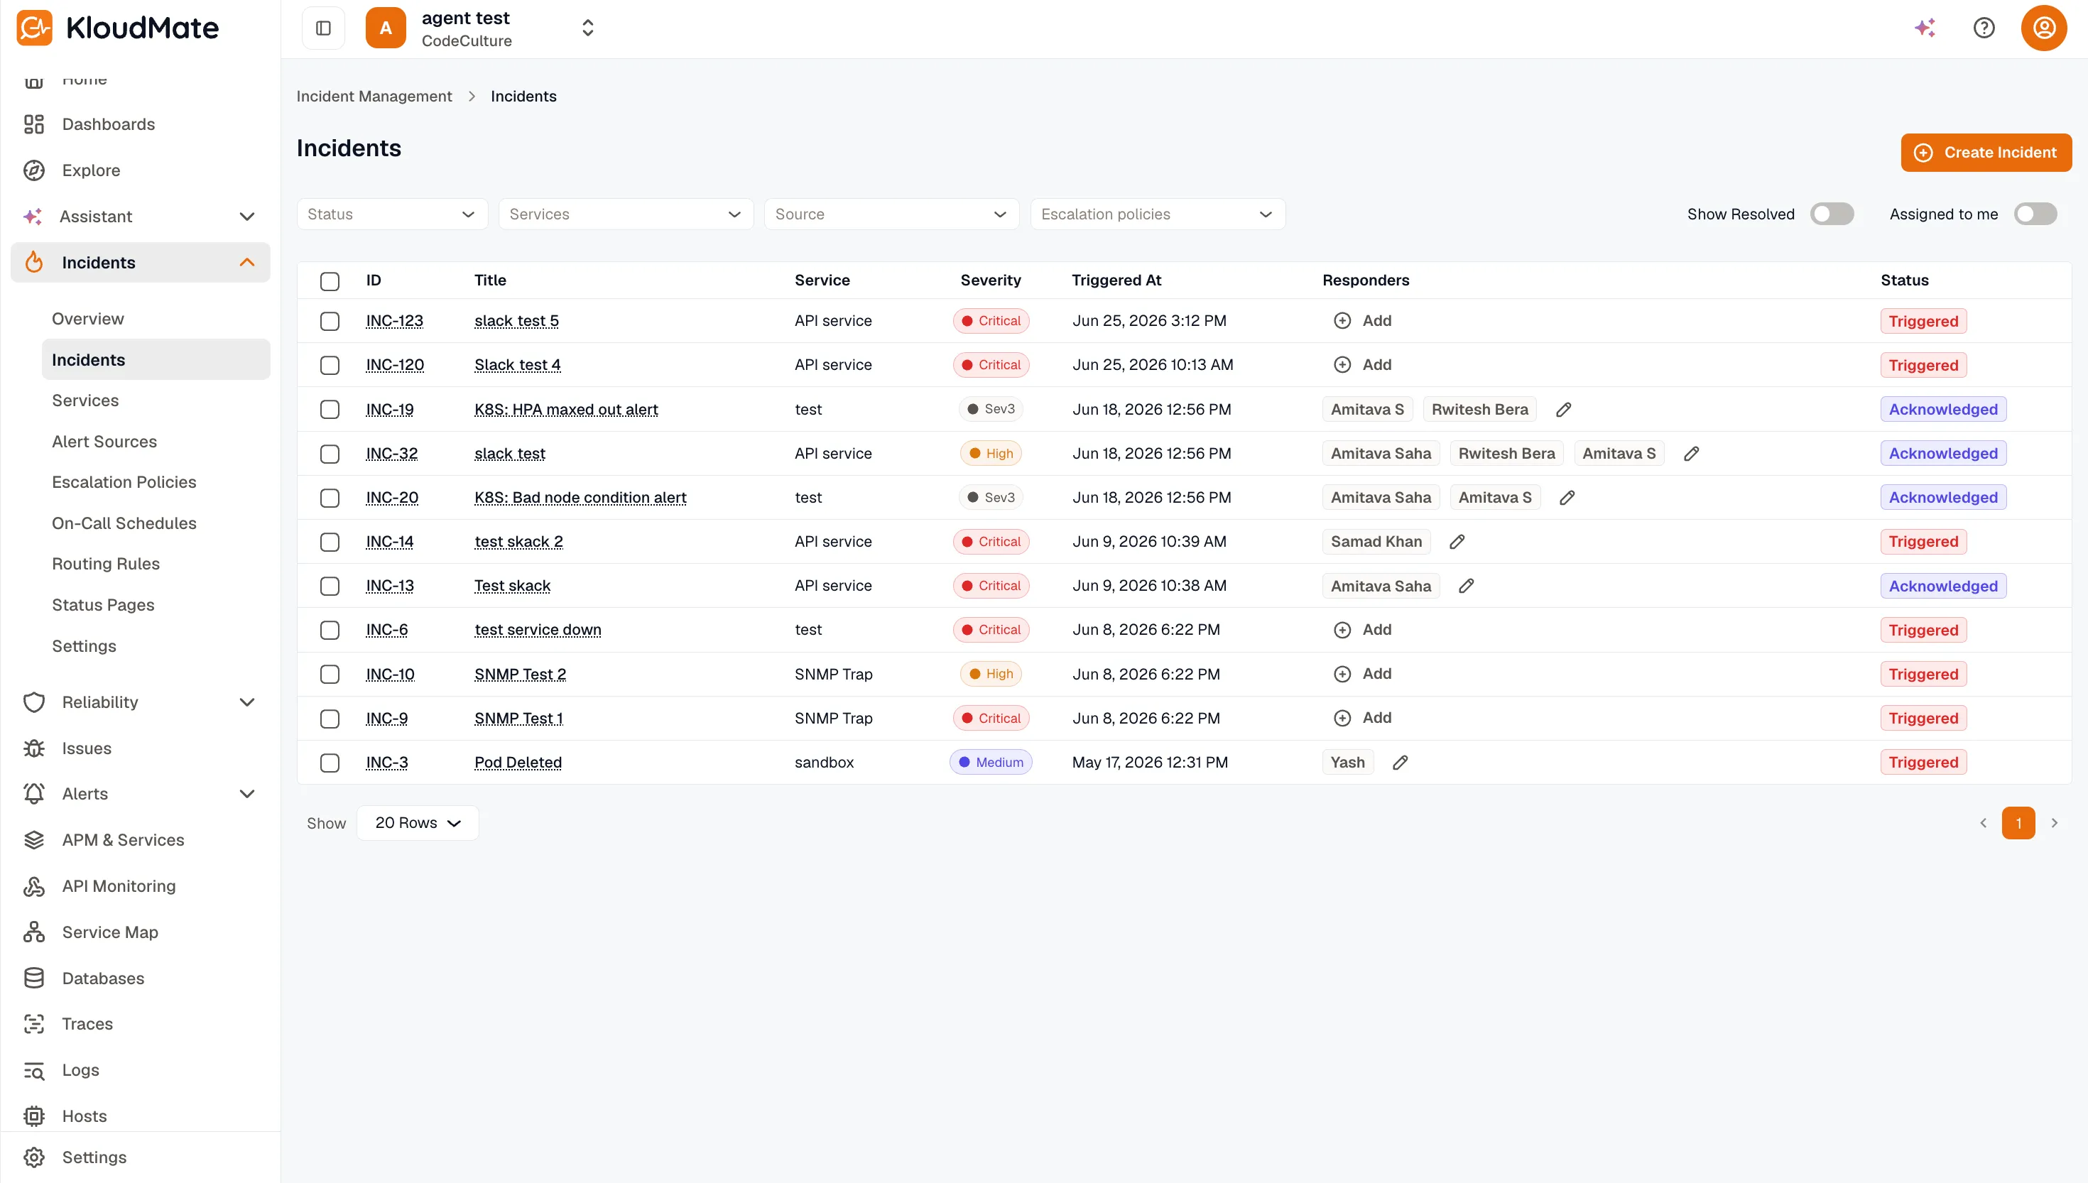Check the INC-3 row checkbox
The height and width of the screenshot is (1183, 2088).
330,763
